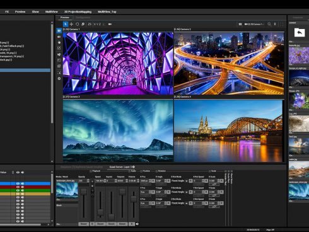The width and height of the screenshot is (309, 232).
Task: Select the move tool with crossed arrows
Action: pyautogui.click(x=71, y=24)
